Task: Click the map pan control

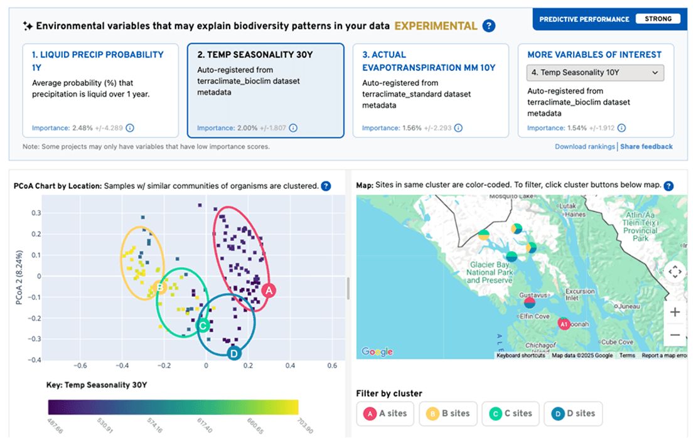Action: (x=675, y=272)
